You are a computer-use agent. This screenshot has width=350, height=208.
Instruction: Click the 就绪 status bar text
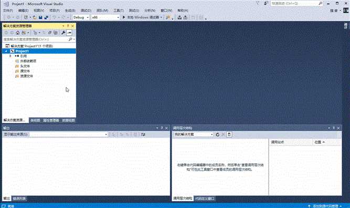coord(10,206)
